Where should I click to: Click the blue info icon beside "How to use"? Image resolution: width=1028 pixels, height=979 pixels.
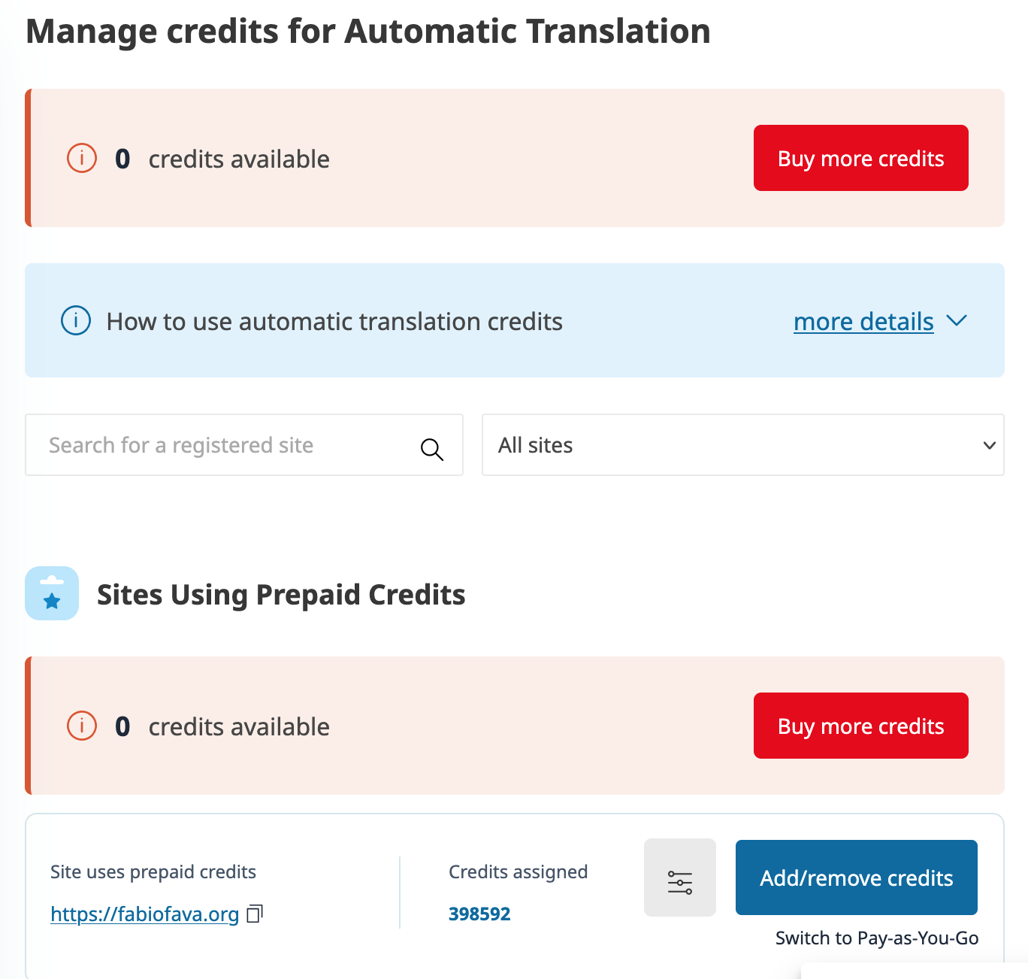click(x=76, y=321)
